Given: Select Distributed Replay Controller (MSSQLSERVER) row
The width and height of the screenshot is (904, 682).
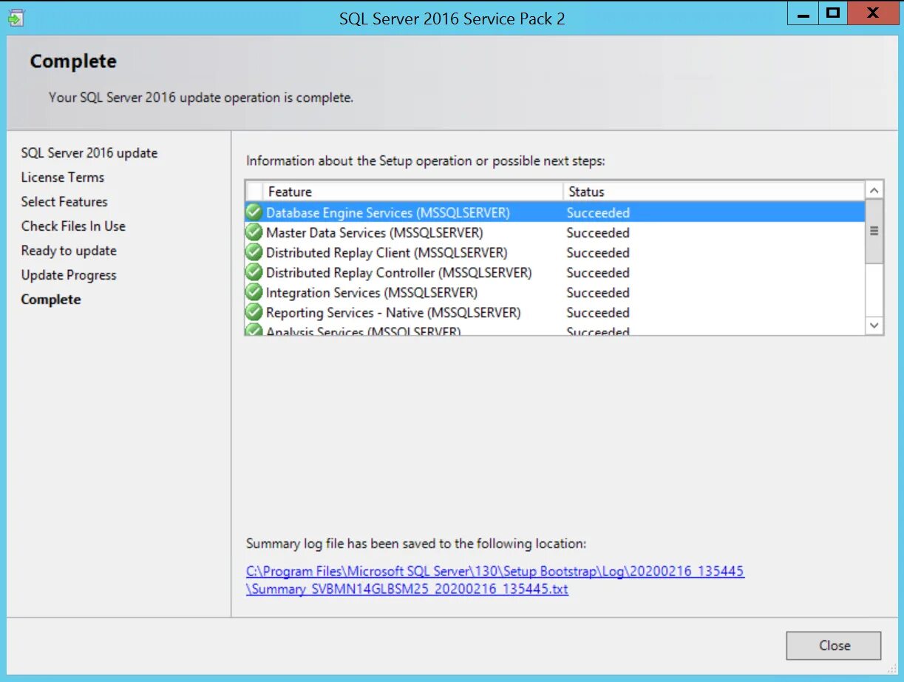Looking at the screenshot, I should point(554,272).
